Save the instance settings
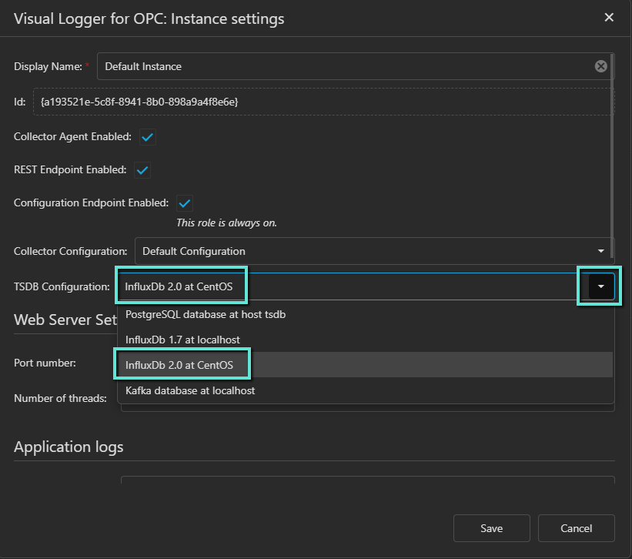 pos(491,528)
